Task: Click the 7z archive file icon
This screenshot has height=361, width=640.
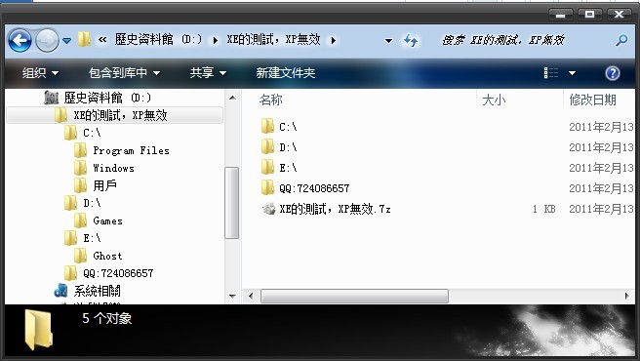Action: click(268, 209)
